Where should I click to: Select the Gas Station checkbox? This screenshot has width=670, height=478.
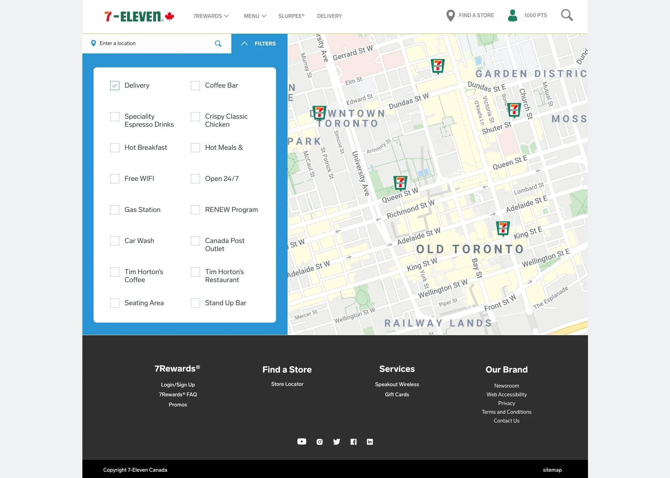pyautogui.click(x=115, y=210)
